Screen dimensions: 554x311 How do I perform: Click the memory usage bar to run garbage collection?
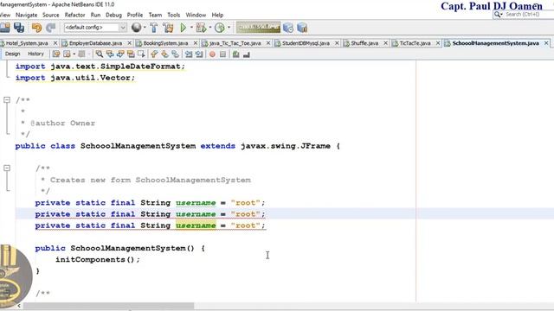(x=258, y=28)
